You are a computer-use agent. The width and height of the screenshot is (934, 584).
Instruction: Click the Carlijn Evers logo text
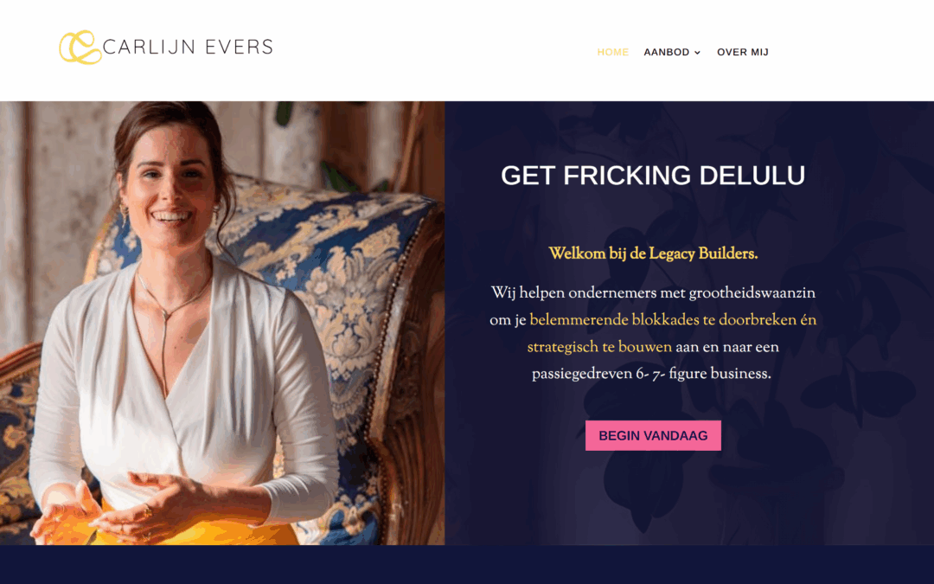(188, 47)
